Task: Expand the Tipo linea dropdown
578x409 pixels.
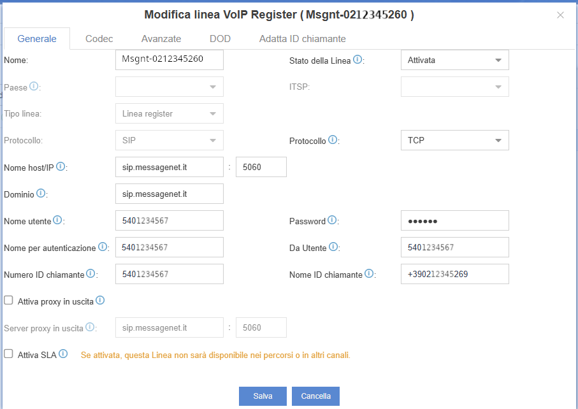Action: pos(169,113)
